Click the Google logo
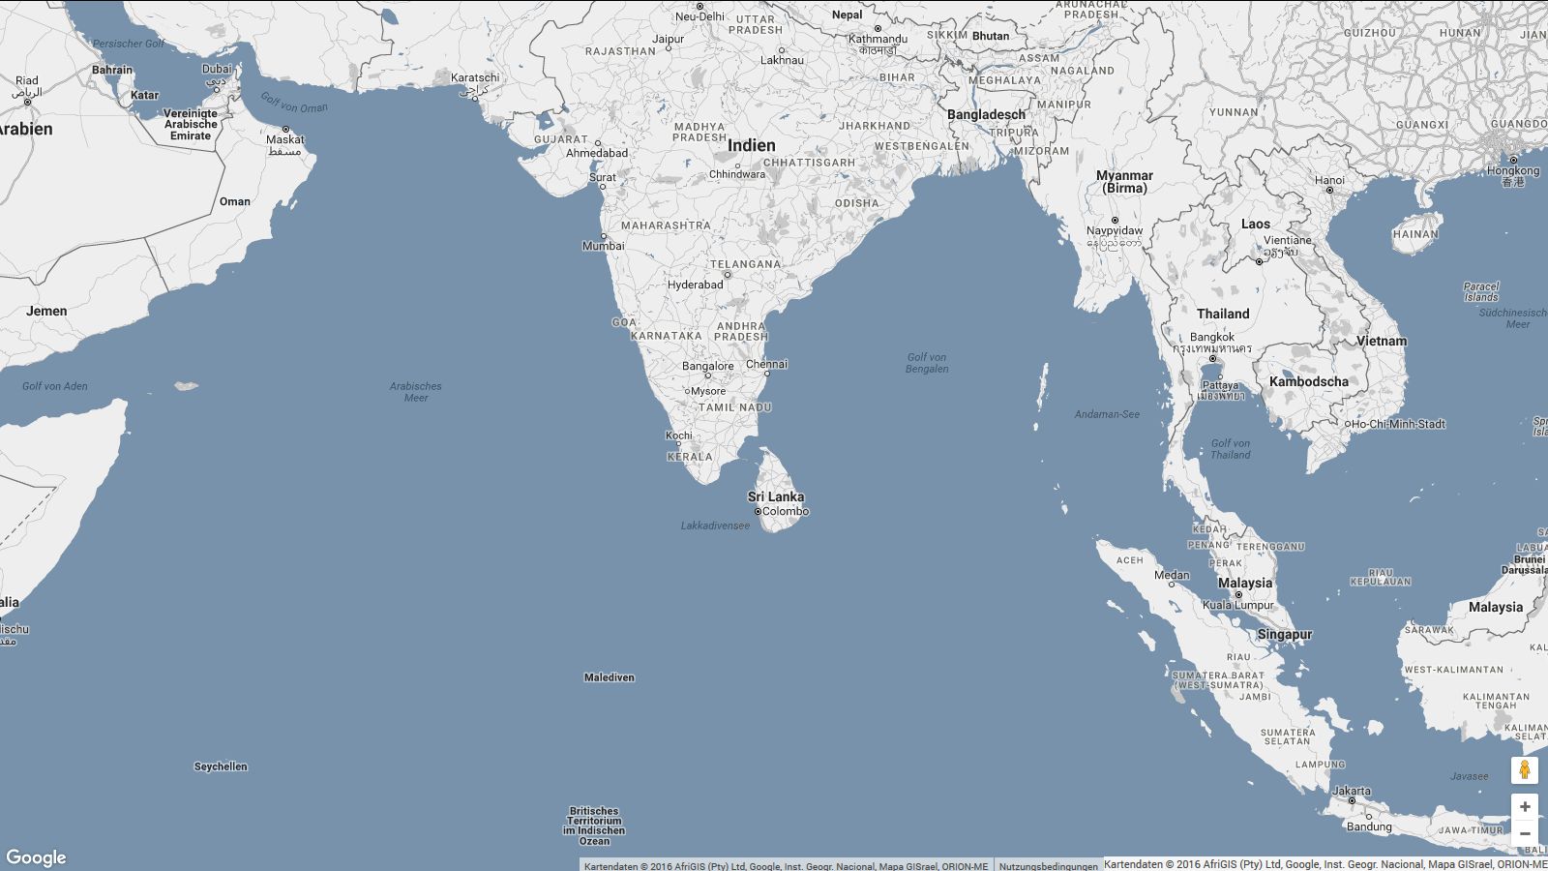Screen dimensions: 1548x871 36,857
